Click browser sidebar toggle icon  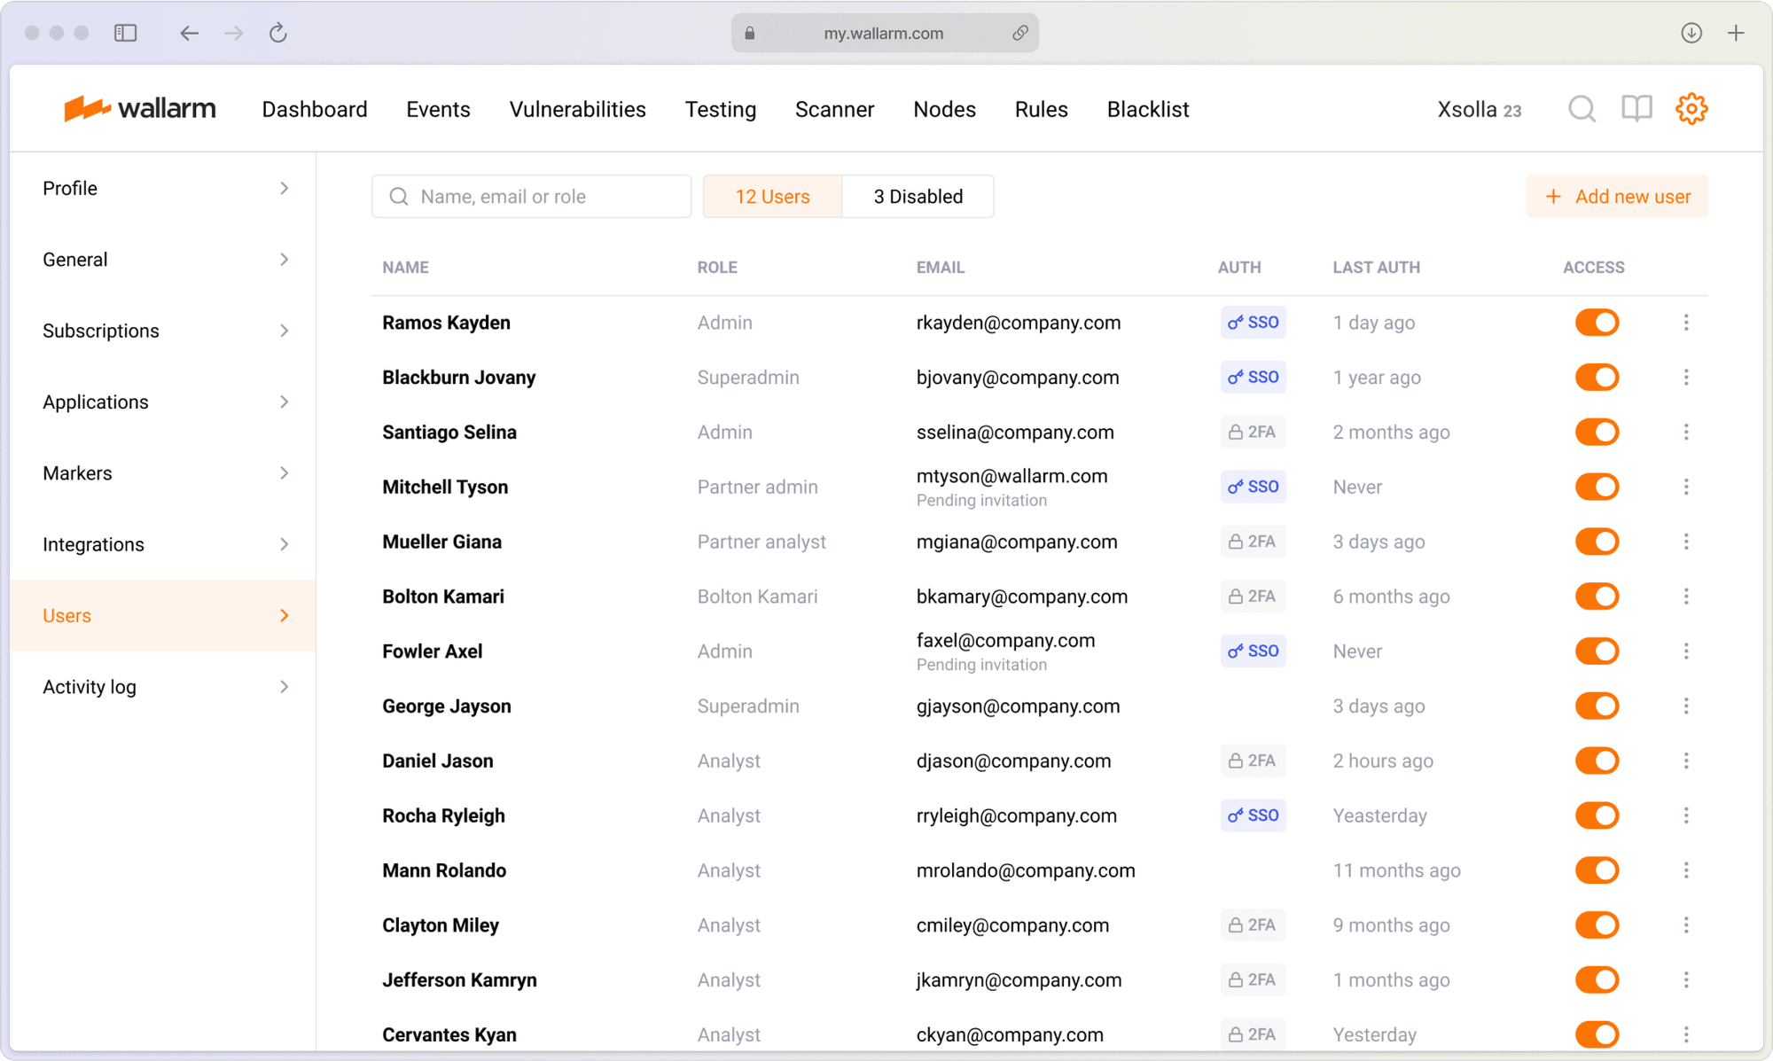126,33
